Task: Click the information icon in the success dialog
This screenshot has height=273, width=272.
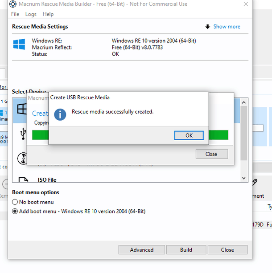Action: [60, 114]
